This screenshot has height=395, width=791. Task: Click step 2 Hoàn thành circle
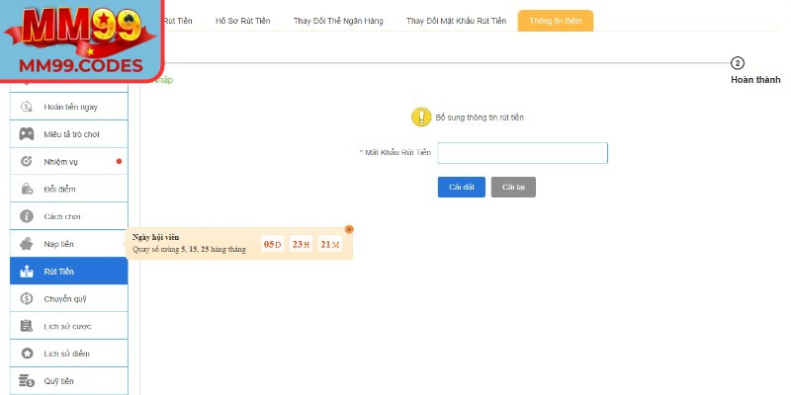click(x=738, y=63)
